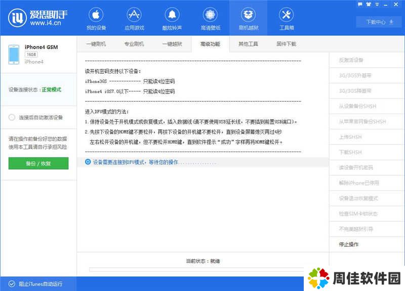Click 设备退出恢复模式 option
Image resolution: width=405 pixels, height=291 pixels.
pyautogui.click(x=367, y=198)
